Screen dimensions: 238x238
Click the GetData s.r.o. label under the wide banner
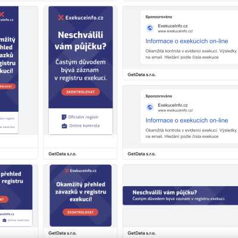tap(142, 233)
